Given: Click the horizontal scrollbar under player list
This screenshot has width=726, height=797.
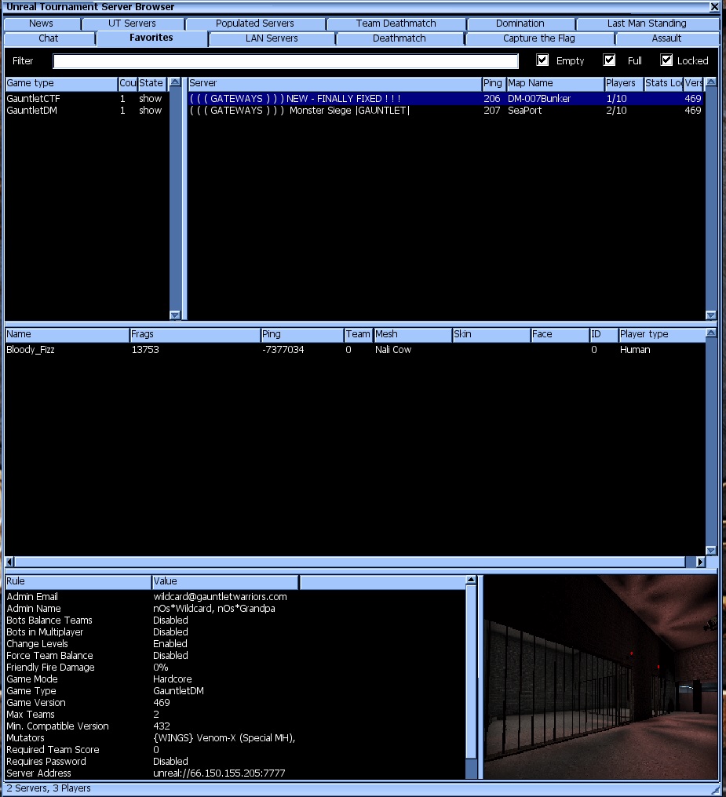Looking at the screenshot, I should [x=350, y=562].
